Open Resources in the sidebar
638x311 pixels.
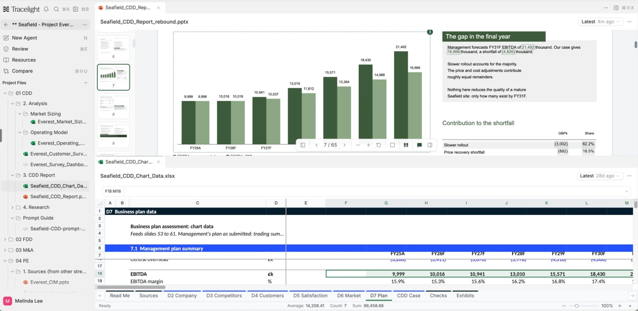click(45, 60)
